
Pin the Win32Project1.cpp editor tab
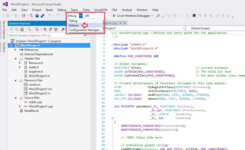tap(120, 23)
